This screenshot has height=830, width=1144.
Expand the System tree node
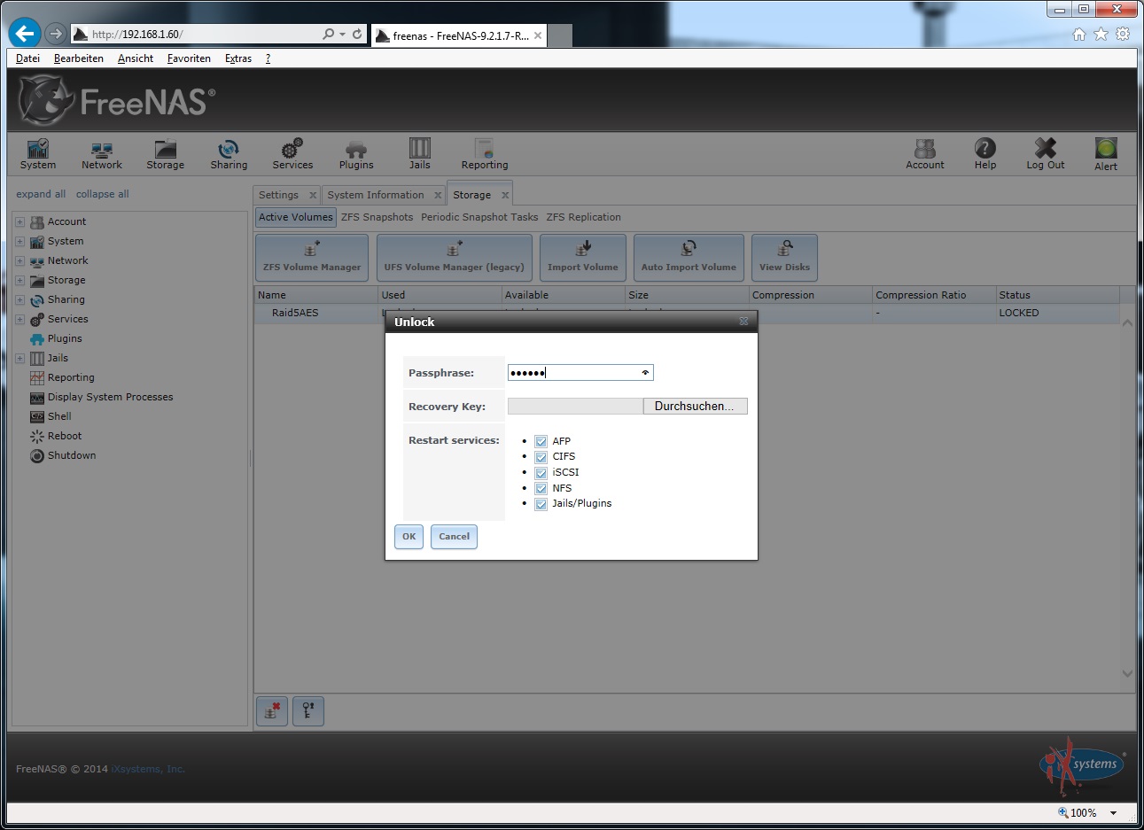(x=19, y=241)
